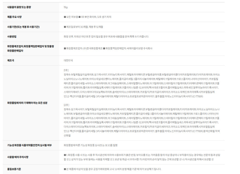Click the 사용할 때의 주의사항 row label
Viewport: 240px width, 174px height.
click(18, 157)
